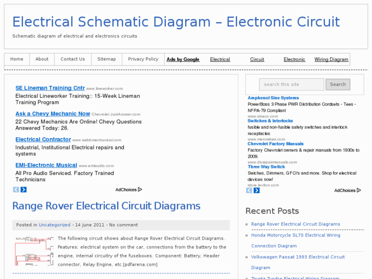This screenshot has width=372, height=279.
Task: Click AdChoices icon in sidebar ad block
Action: click(359, 190)
